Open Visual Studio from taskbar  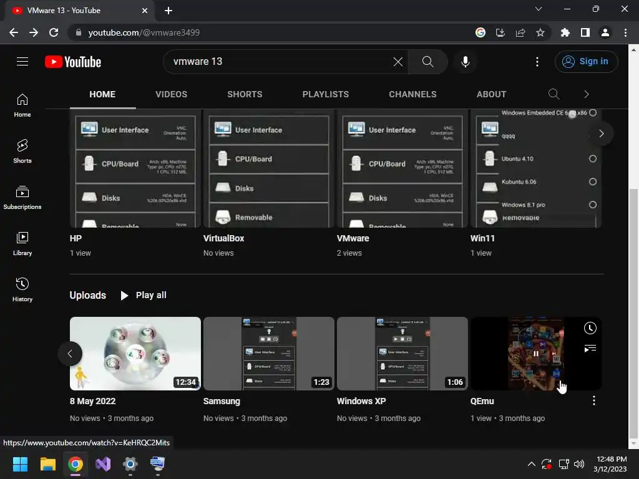103,464
